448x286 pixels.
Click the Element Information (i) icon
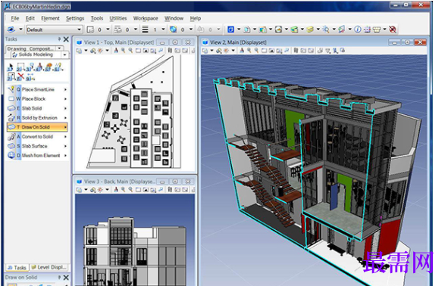pyautogui.click(x=358, y=29)
